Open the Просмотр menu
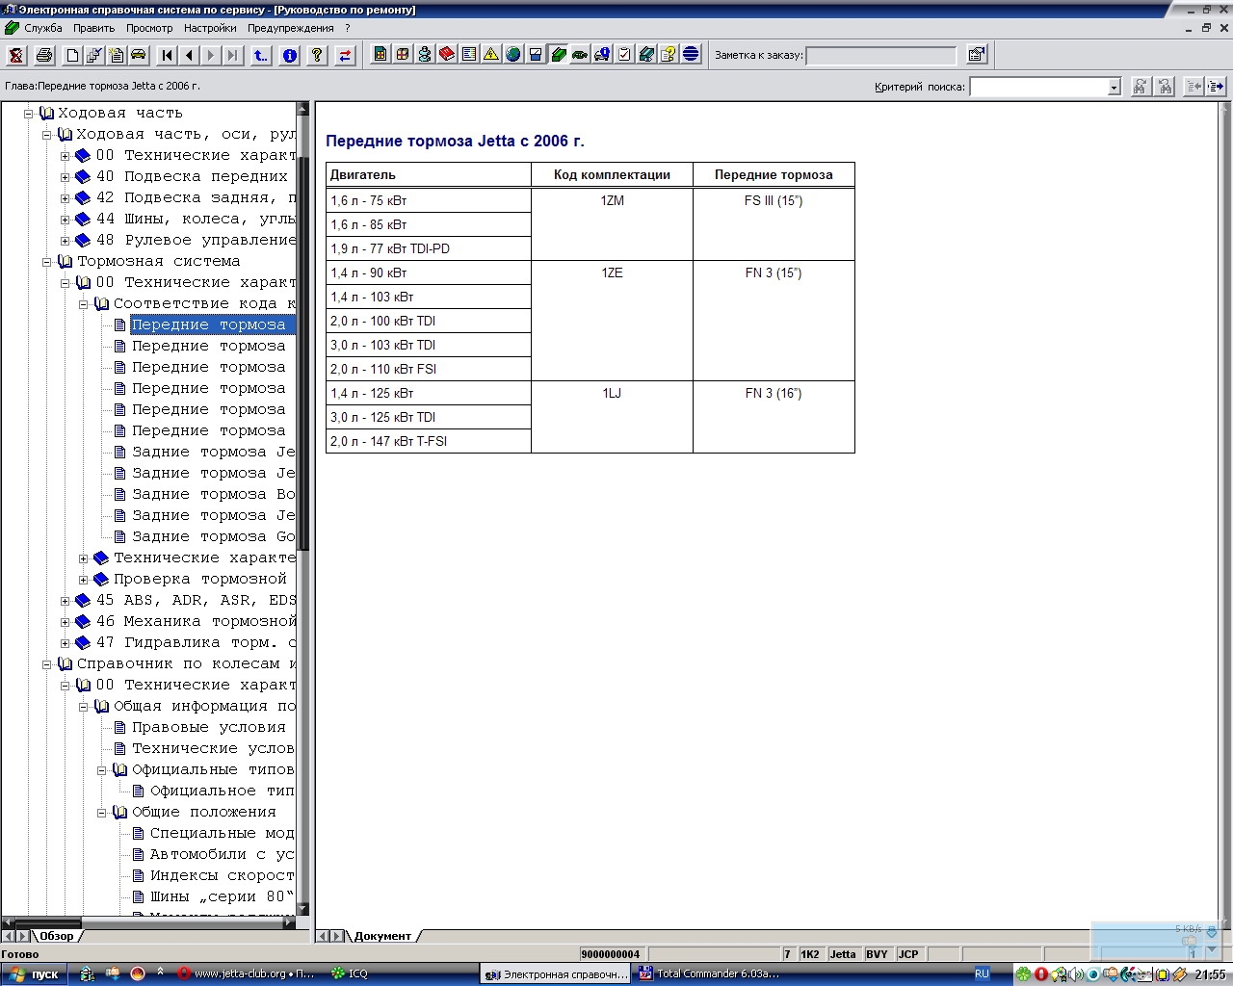This screenshot has height=986, width=1233. (x=149, y=28)
